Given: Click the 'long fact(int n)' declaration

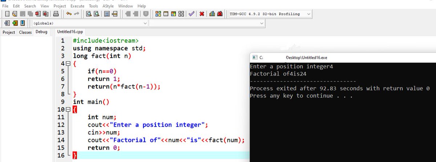Looking at the screenshot, I should click(102, 56).
